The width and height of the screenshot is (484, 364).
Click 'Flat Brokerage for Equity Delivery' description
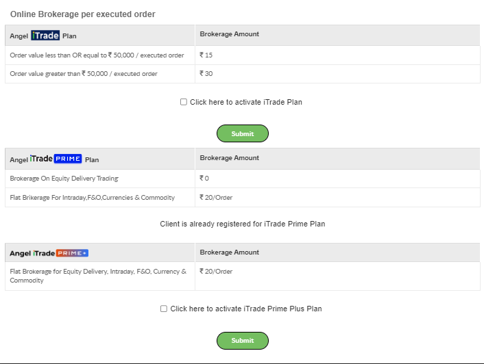tap(98, 276)
